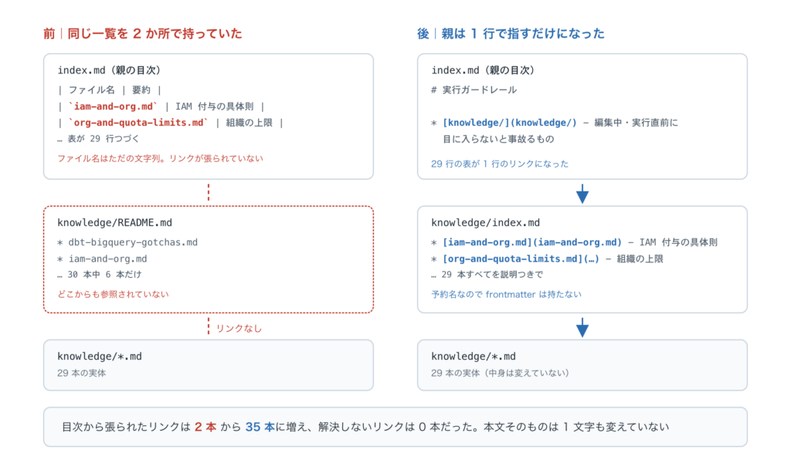Click the '# 実行ガードレール' heading line
This screenshot has height=460, width=791.
[x=474, y=90]
